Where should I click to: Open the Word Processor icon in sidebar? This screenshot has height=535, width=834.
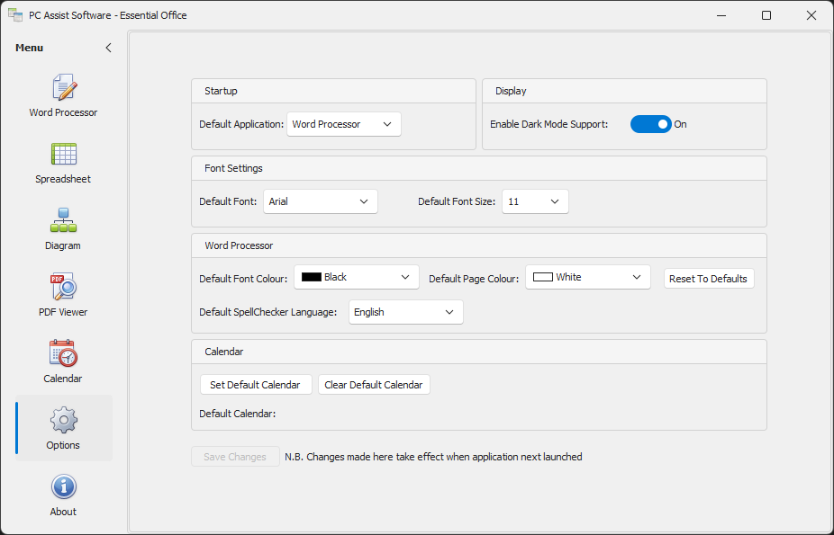tap(63, 88)
